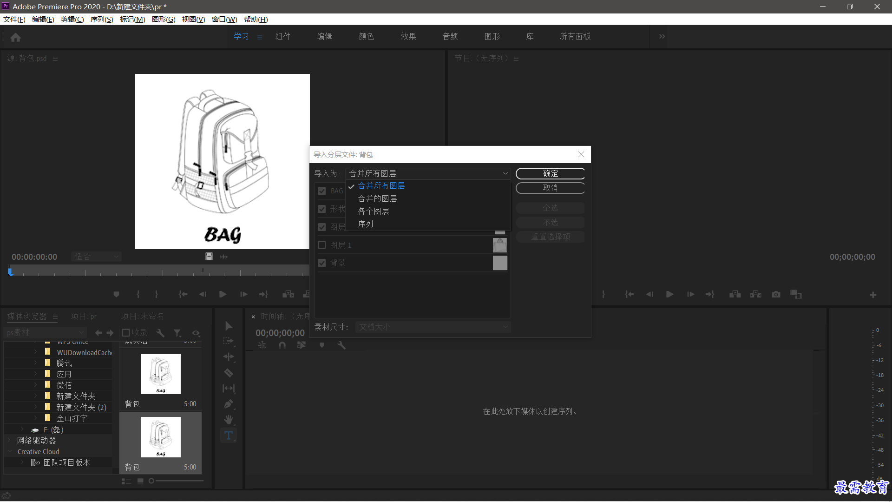Image resolution: width=892 pixels, height=502 pixels.
Task: Select the Pen tool
Action: point(228,404)
